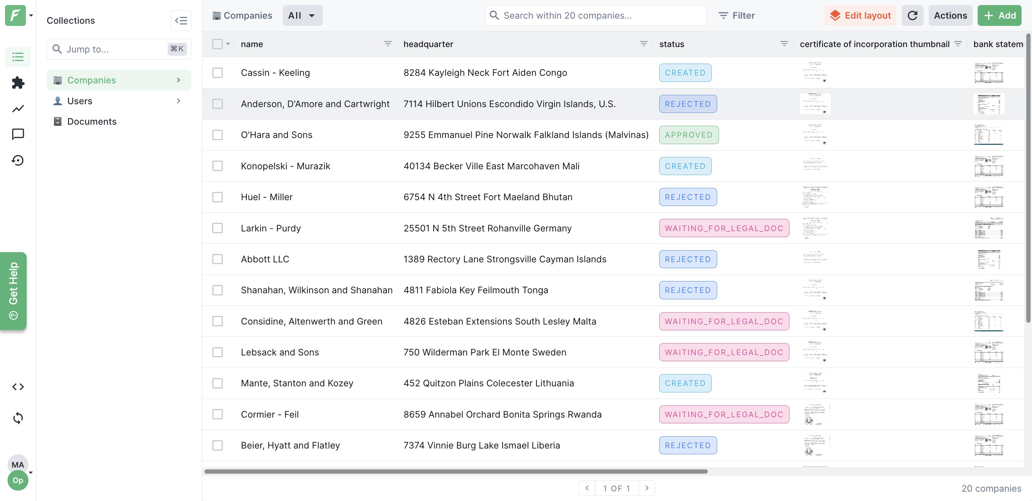Click the green Add button

coord(999,15)
